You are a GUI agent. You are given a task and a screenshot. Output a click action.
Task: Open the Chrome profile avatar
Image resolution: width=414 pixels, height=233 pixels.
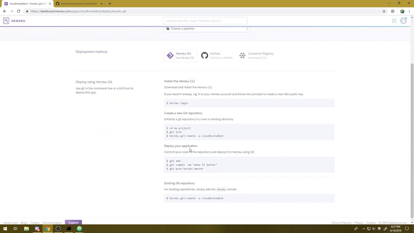[x=402, y=11]
